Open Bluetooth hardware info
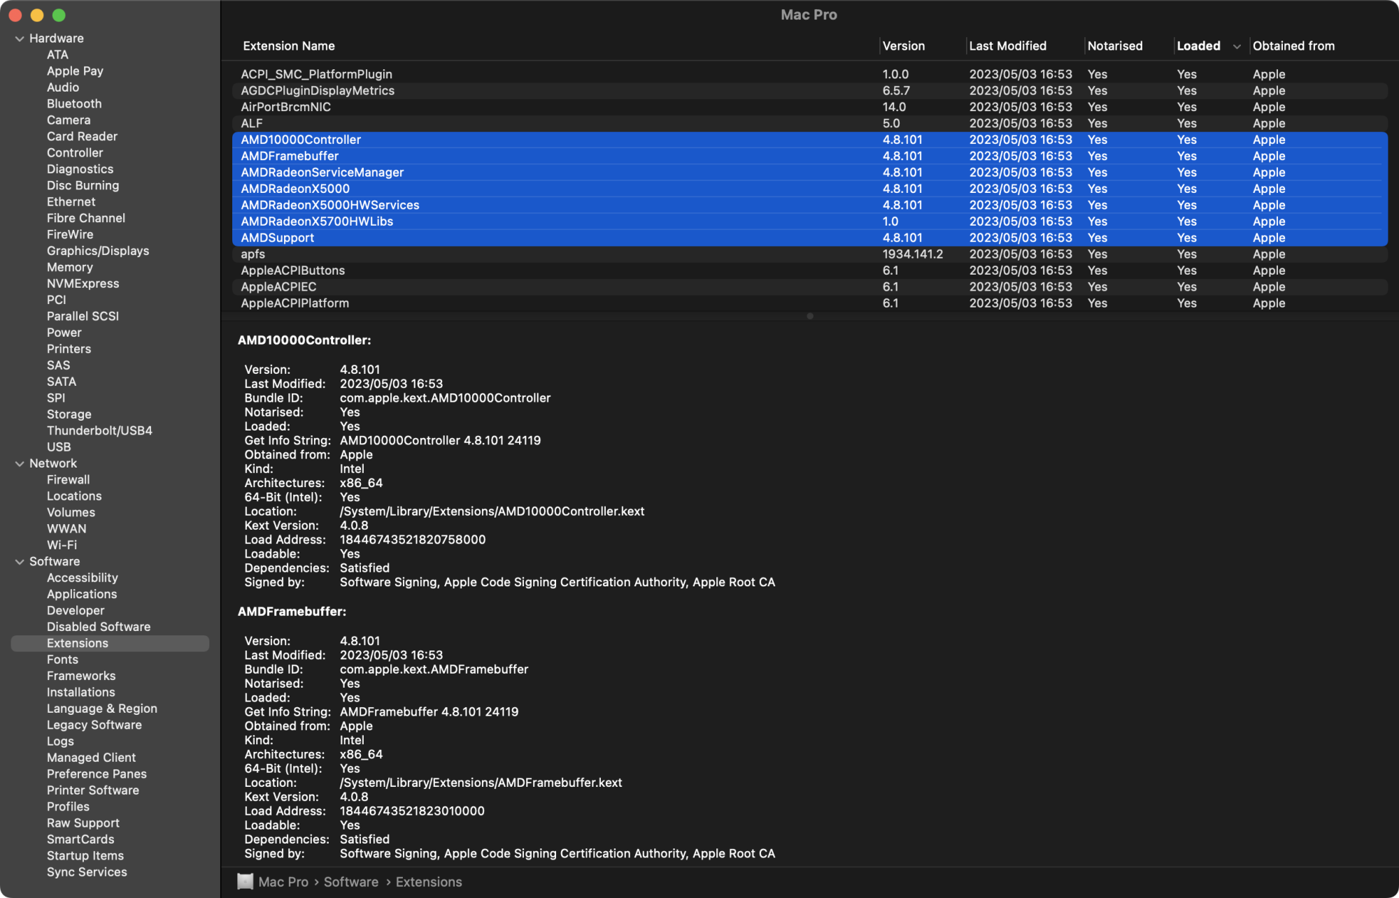Screen dimensions: 1399x898 [x=74, y=103]
